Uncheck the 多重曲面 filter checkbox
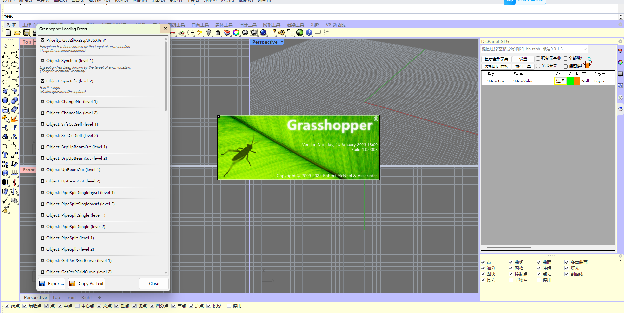Screen dimensions: 624x313 click(567, 262)
